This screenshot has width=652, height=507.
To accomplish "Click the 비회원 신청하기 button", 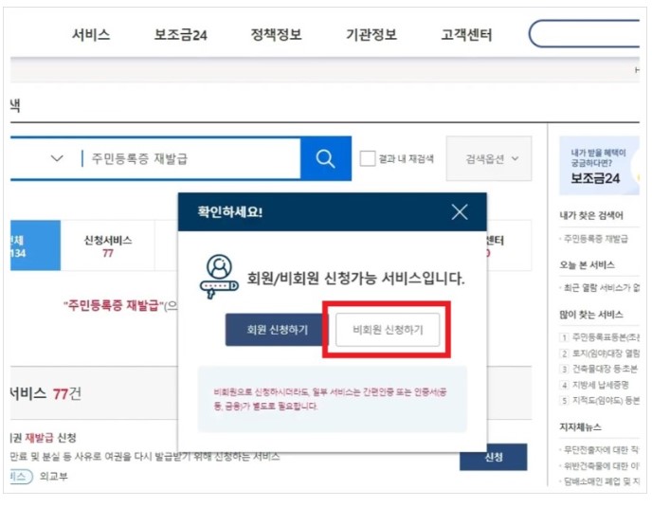I will coord(388,330).
